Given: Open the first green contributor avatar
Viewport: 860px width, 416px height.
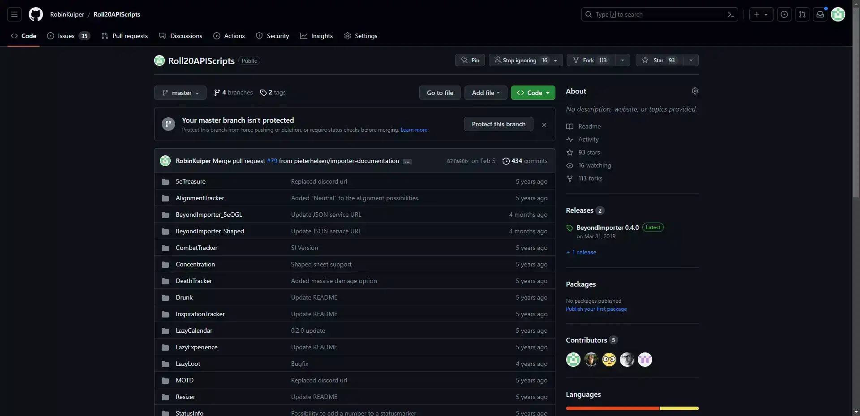Looking at the screenshot, I should pyautogui.click(x=573, y=360).
